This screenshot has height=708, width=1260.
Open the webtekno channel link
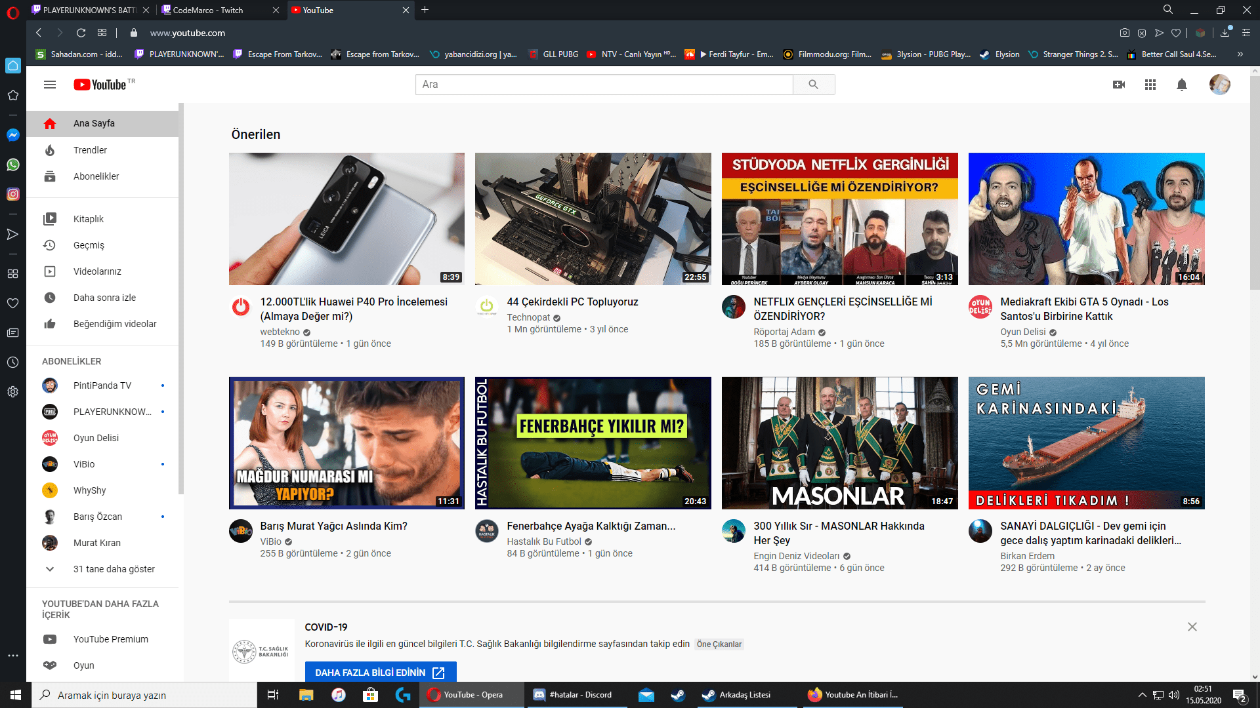[280, 332]
